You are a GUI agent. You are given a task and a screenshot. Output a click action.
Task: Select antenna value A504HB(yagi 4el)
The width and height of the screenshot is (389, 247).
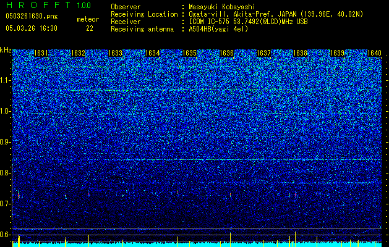[218, 29]
